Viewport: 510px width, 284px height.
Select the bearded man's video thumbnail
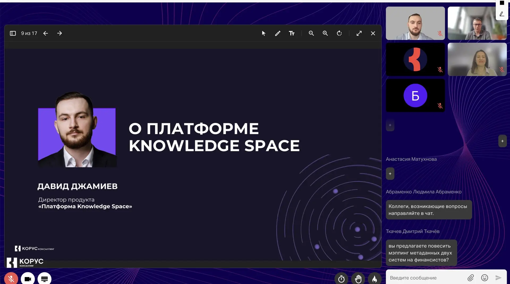(x=415, y=23)
